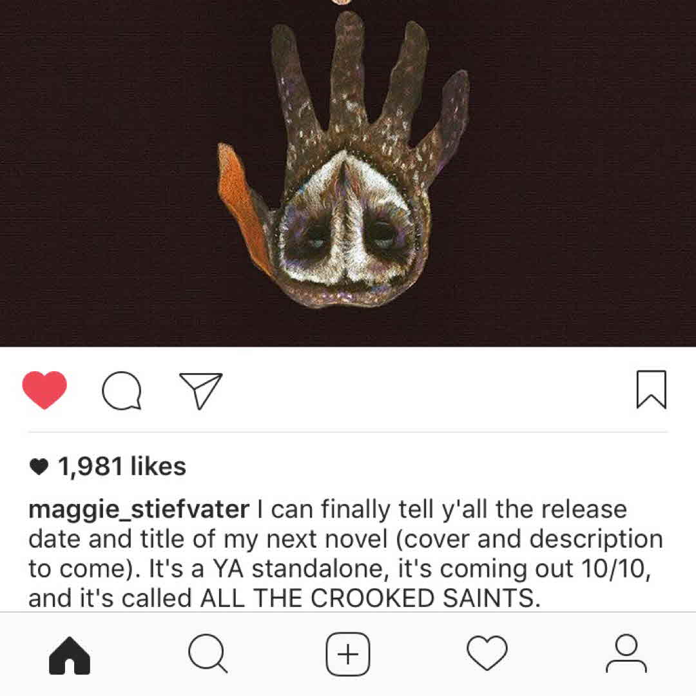Share post via paper airplane icon
This screenshot has height=696, width=696.
pyautogui.click(x=200, y=391)
